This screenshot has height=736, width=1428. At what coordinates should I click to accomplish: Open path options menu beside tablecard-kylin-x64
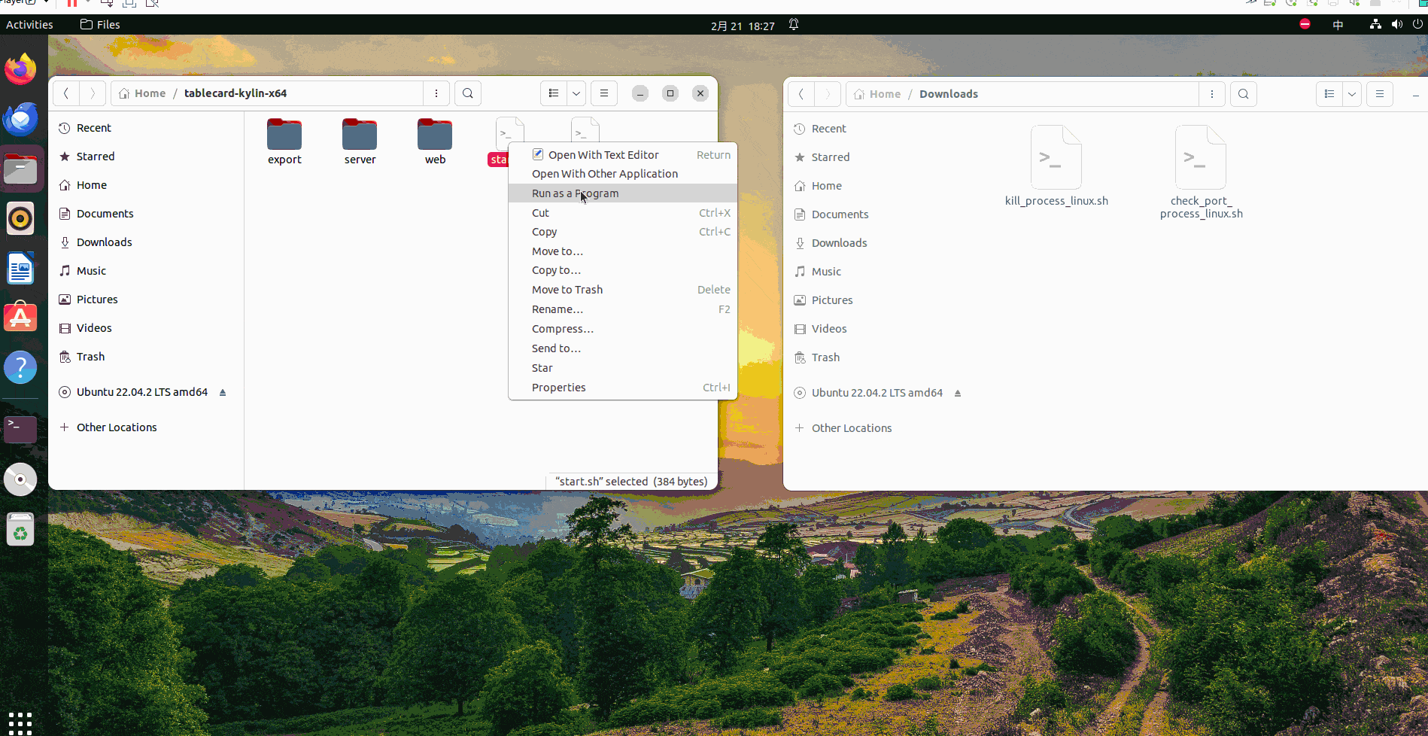tap(436, 93)
